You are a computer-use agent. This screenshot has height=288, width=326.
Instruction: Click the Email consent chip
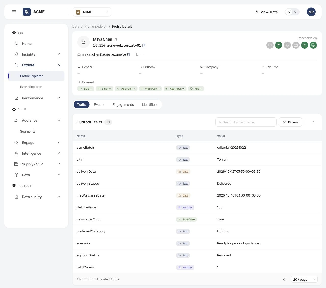point(104,89)
